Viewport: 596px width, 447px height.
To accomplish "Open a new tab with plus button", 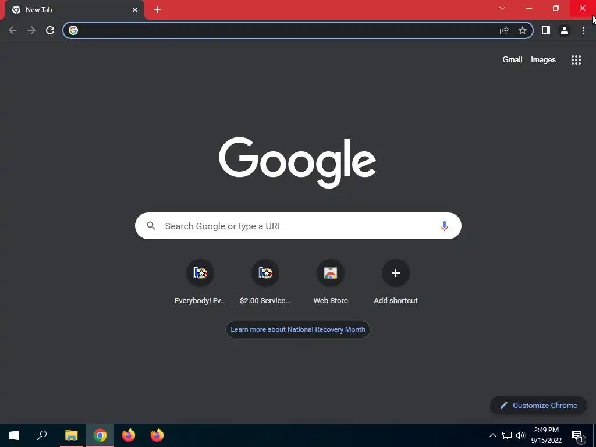I will click(157, 10).
